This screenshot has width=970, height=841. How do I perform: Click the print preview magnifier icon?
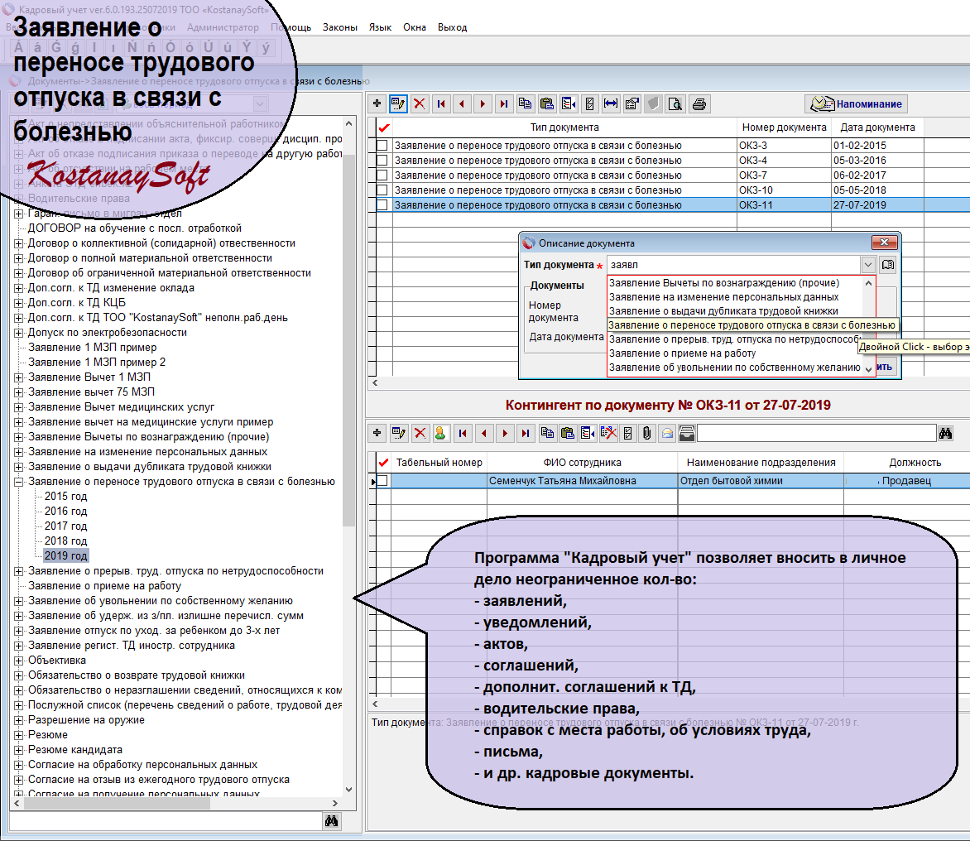[x=675, y=104]
